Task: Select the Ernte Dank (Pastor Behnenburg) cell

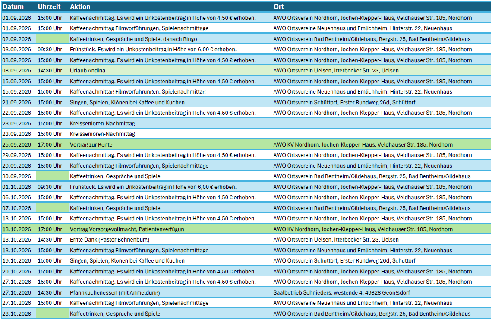Action: (x=110, y=239)
